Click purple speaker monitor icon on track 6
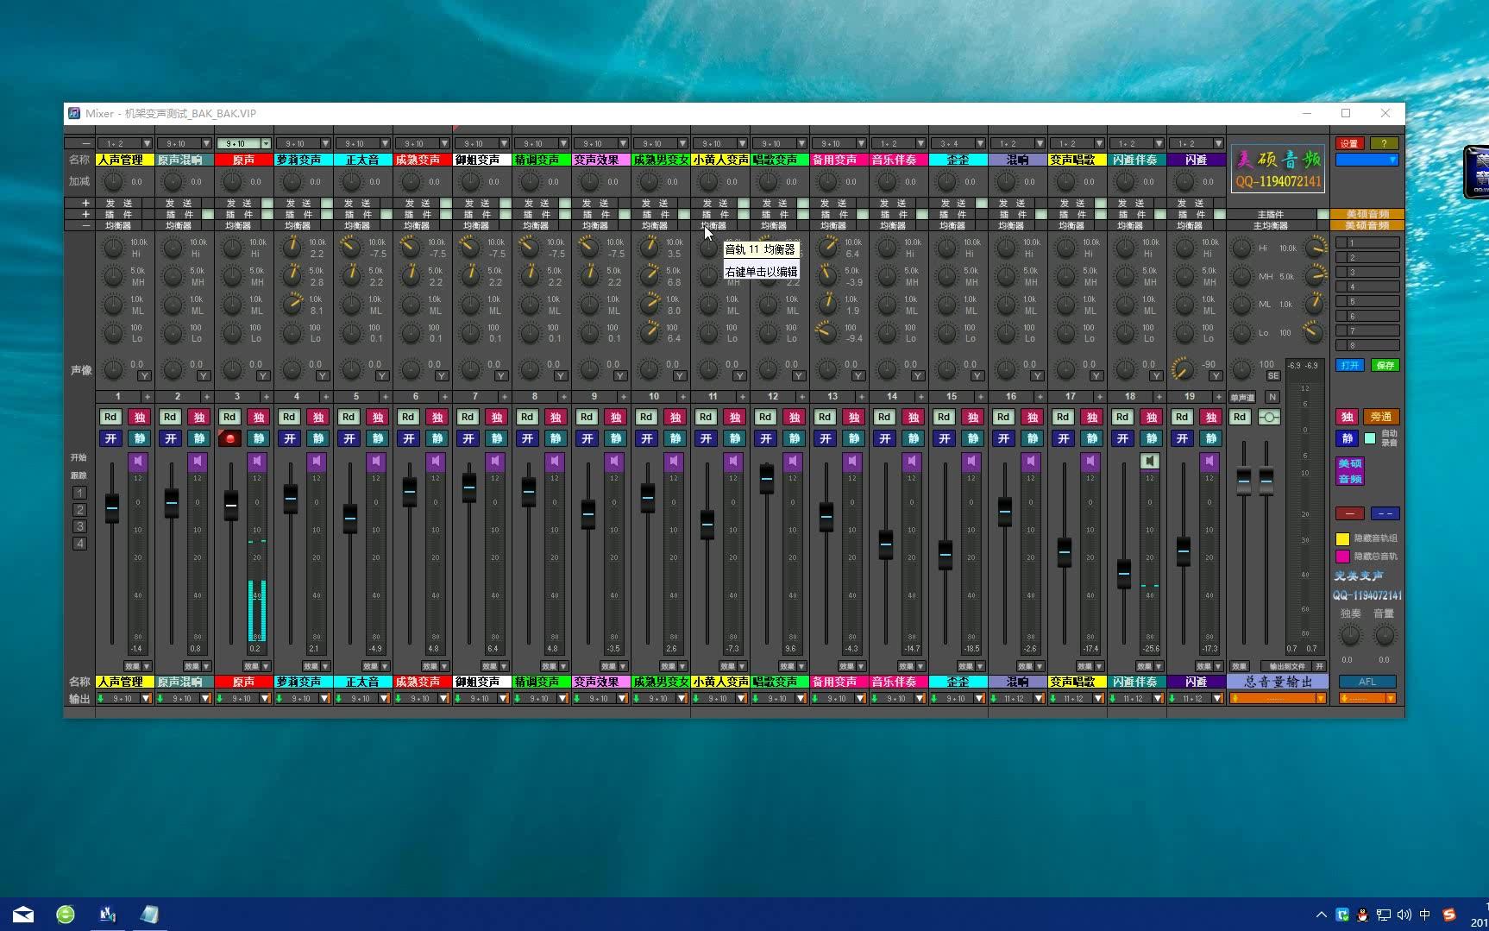Screen dimensions: 1489x931 (x=436, y=462)
